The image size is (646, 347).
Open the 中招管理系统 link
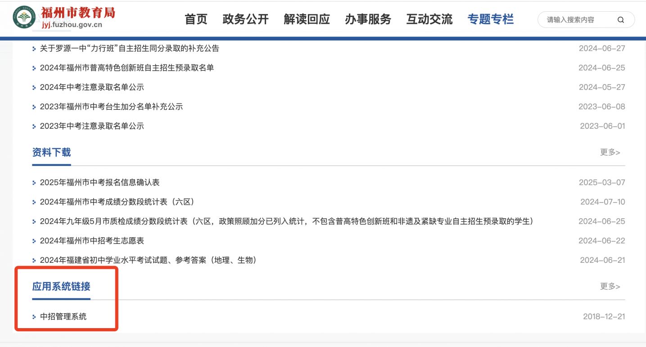pyautogui.click(x=63, y=317)
